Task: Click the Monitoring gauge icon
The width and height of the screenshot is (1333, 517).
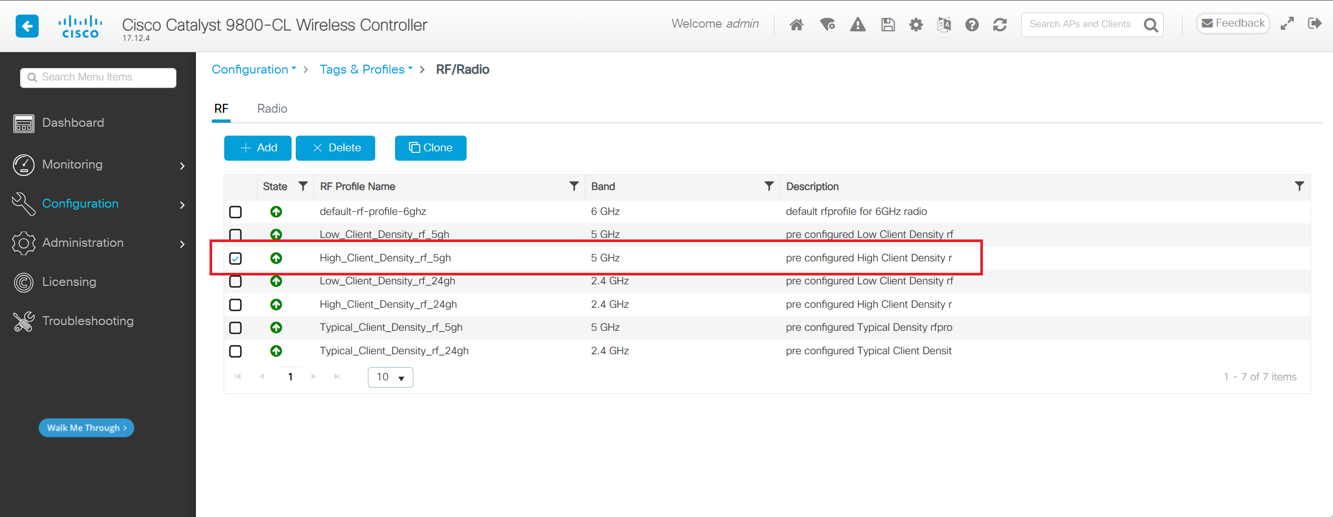Action: click(24, 165)
